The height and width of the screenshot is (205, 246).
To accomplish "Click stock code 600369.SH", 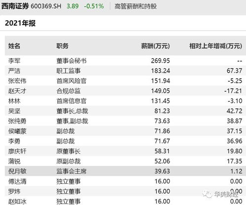I will 46,6.
